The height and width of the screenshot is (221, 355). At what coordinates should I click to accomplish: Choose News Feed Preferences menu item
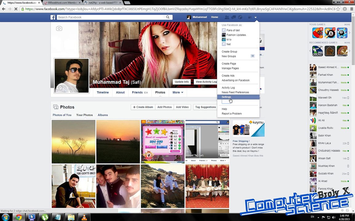235,92
